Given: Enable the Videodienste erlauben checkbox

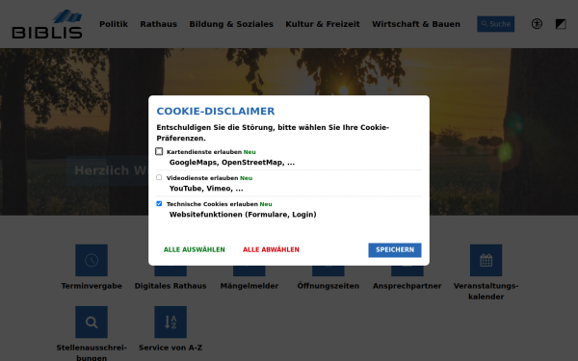Looking at the screenshot, I should [x=159, y=177].
